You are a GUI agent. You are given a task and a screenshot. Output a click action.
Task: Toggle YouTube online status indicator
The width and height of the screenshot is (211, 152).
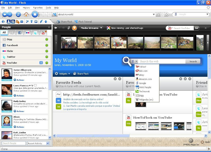pos(47,63)
